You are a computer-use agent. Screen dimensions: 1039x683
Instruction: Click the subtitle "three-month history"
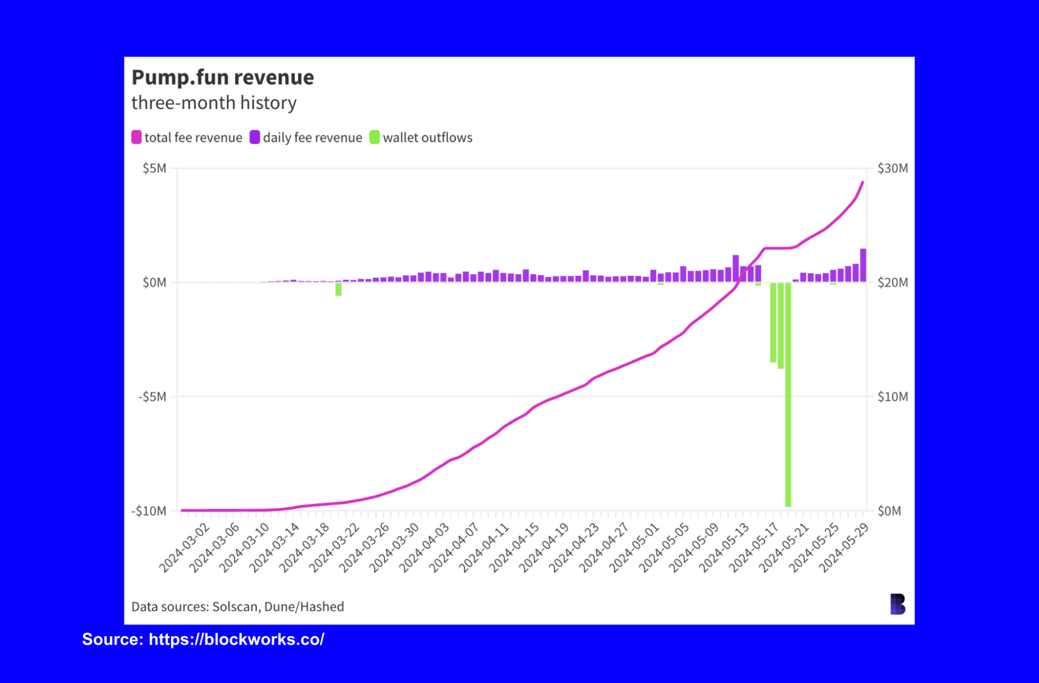point(214,103)
